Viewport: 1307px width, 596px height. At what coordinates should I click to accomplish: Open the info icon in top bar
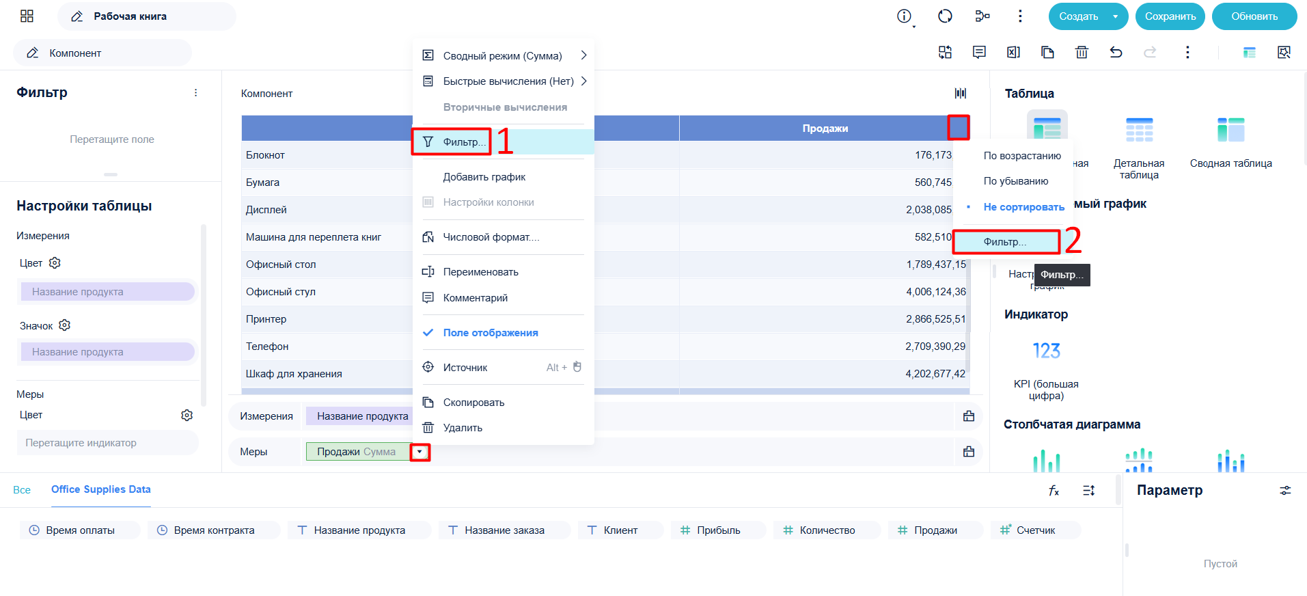pyautogui.click(x=904, y=16)
